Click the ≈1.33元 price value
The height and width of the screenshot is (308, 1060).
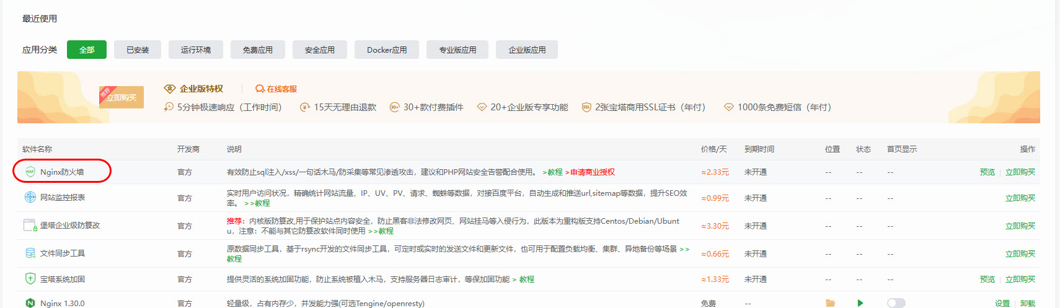point(715,279)
